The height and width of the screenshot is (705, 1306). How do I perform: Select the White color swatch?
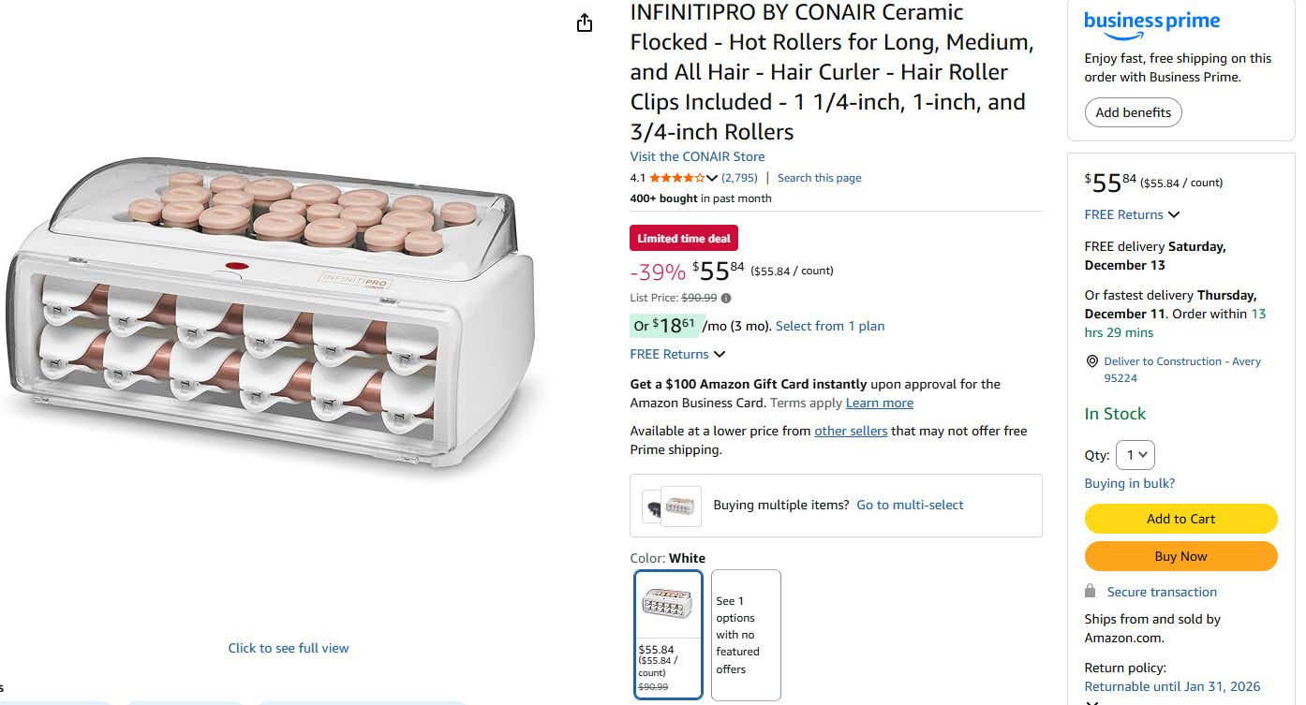pos(668,634)
